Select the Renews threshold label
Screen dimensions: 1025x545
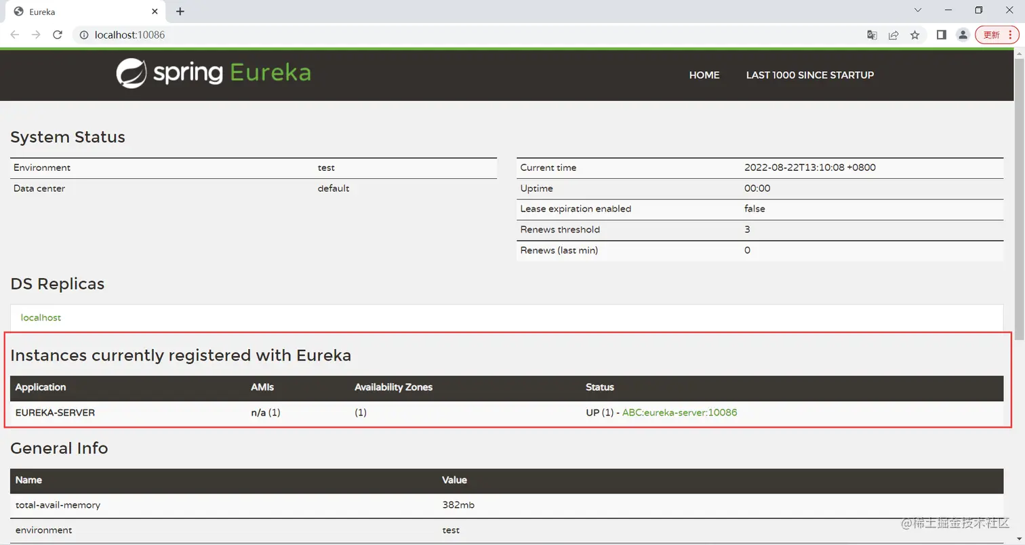pos(560,230)
